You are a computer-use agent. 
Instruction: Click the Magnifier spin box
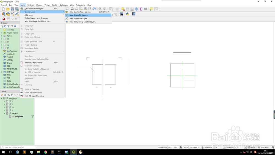point(219,148)
